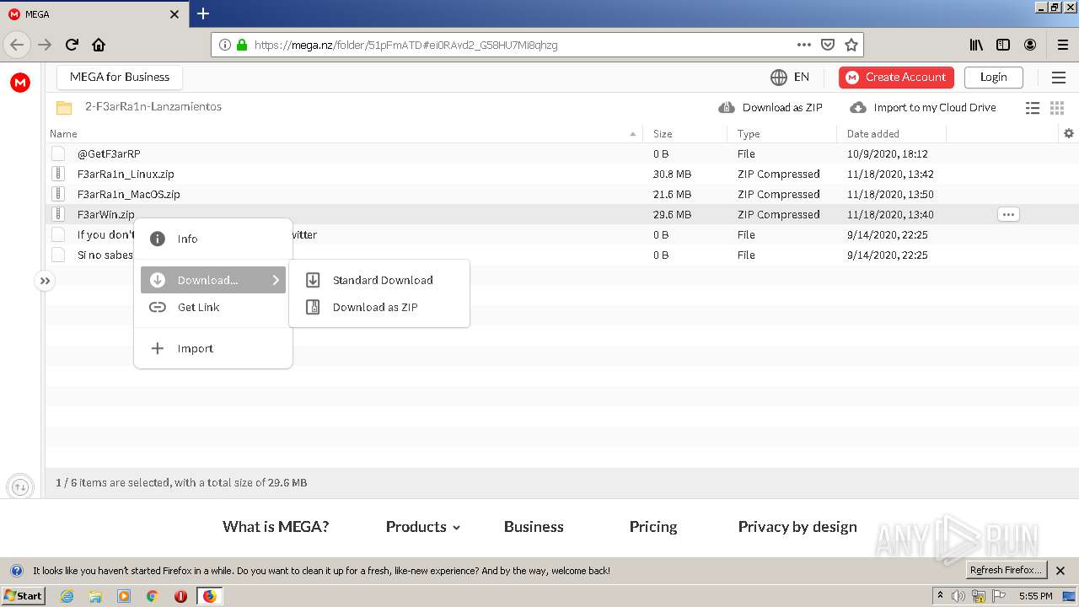1079x607 pixels.
Task: Sort by Date added column header
Action: point(872,133)
